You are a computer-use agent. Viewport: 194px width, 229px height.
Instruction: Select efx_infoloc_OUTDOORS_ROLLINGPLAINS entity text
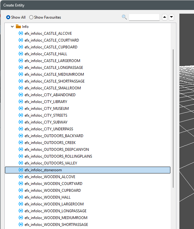tap(58, 156)
